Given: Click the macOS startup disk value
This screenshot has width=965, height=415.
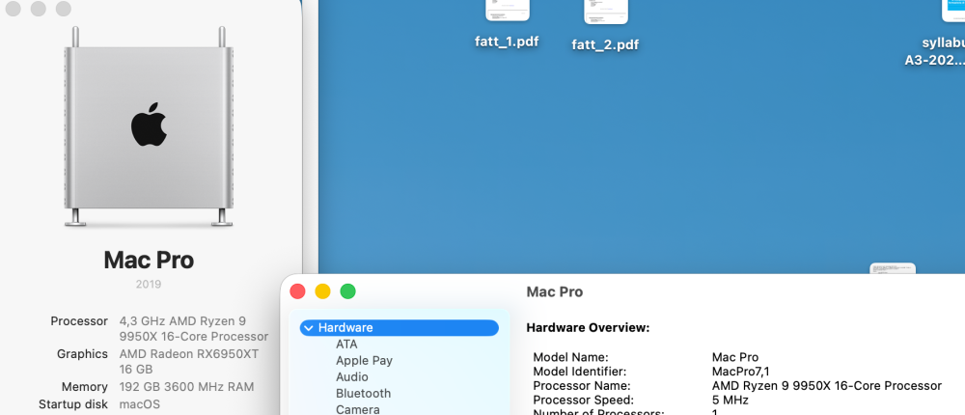Looking at the screenshot, I should [140, 404].
